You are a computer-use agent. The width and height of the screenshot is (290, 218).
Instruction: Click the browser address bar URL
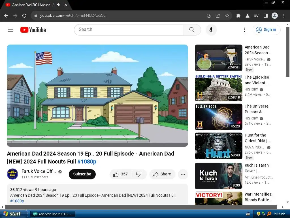pos(73,16)
